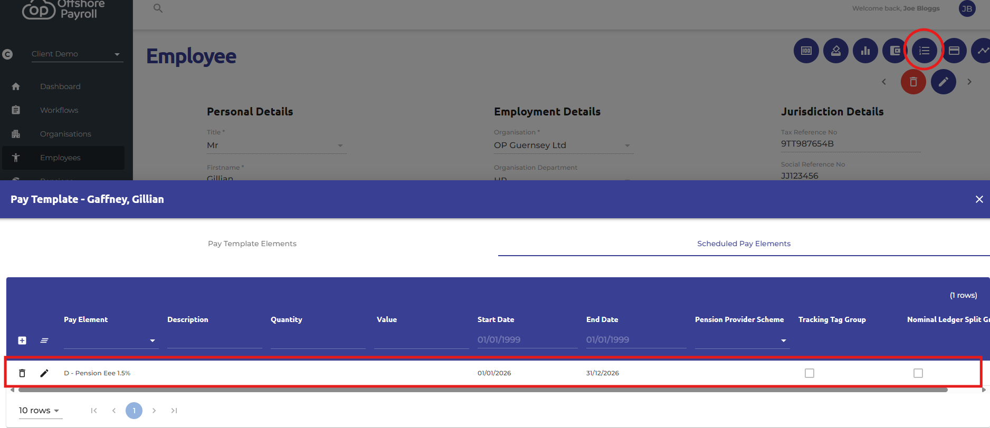990x428 pixels.
Task: Switch to Pay Template Elements tab
Action: click(252, 244)
